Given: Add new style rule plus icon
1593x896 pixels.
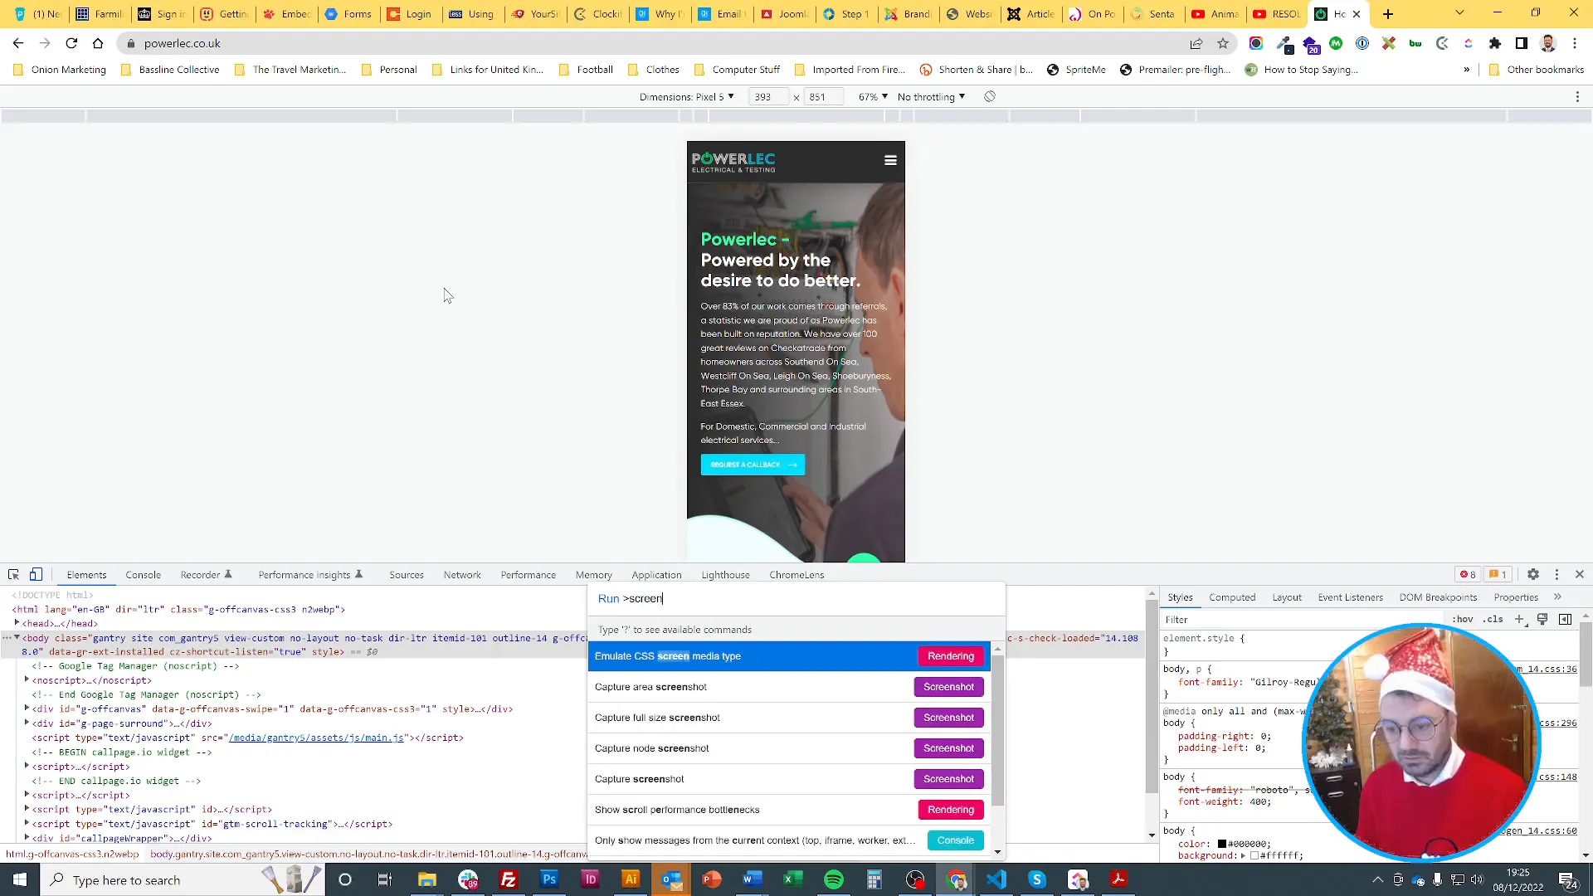Looking at the screenshot, I should (x=1519, y=619).
